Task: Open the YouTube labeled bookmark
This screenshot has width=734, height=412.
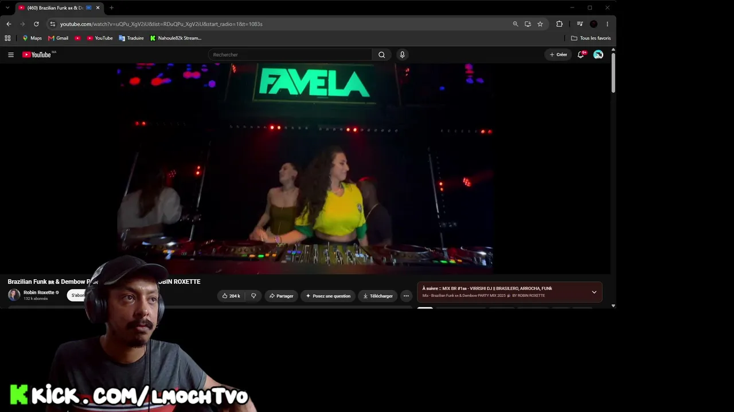Action: tap(100, 38)
